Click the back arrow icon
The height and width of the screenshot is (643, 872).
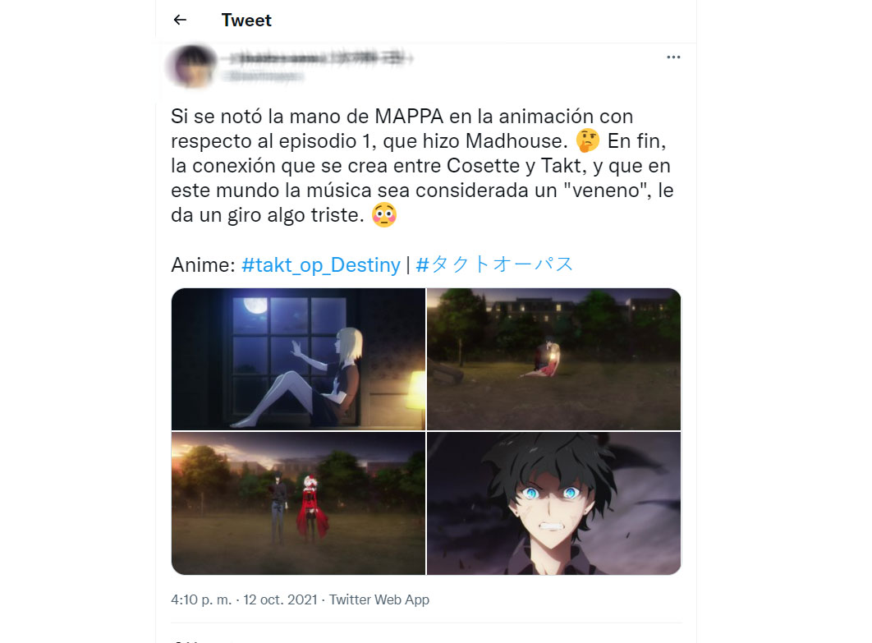click(x=180, y=20)
